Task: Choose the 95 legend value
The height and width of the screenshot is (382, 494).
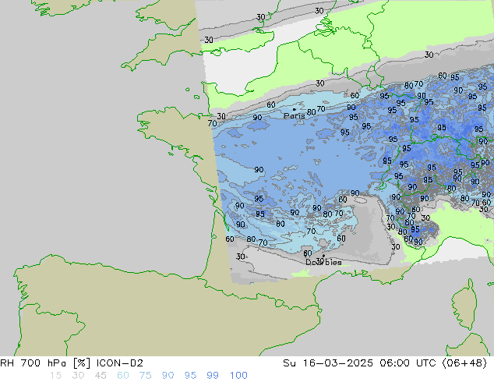Action: click(191, 375)
